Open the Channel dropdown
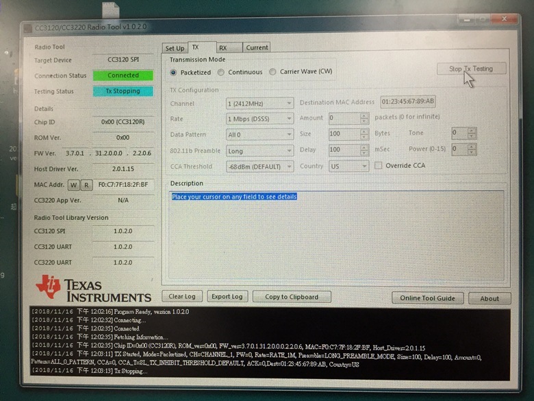This screenshot has width=534, height=401. point(259,104)
